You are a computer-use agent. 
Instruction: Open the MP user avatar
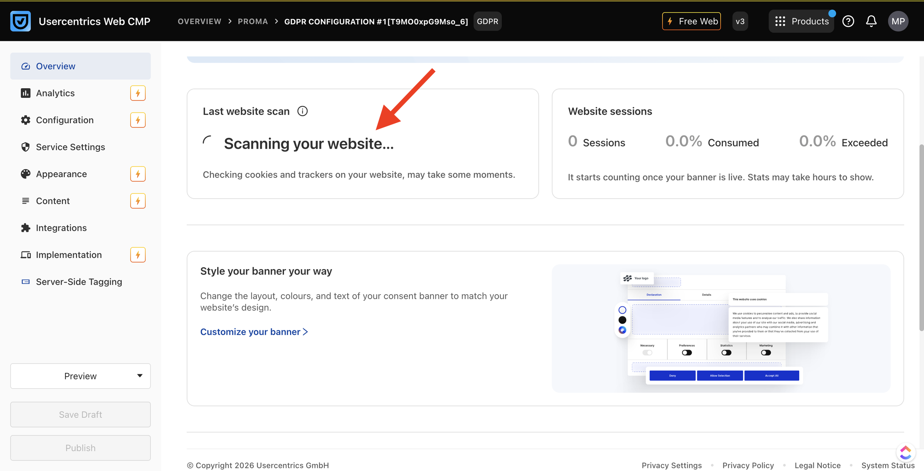pos(898,21)
